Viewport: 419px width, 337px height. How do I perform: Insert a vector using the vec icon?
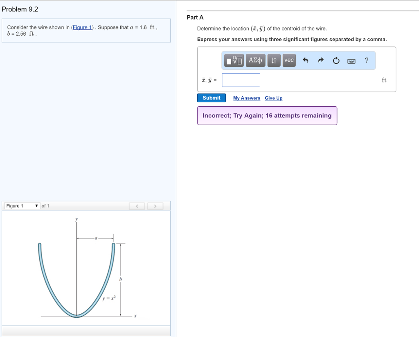point(289,60)
